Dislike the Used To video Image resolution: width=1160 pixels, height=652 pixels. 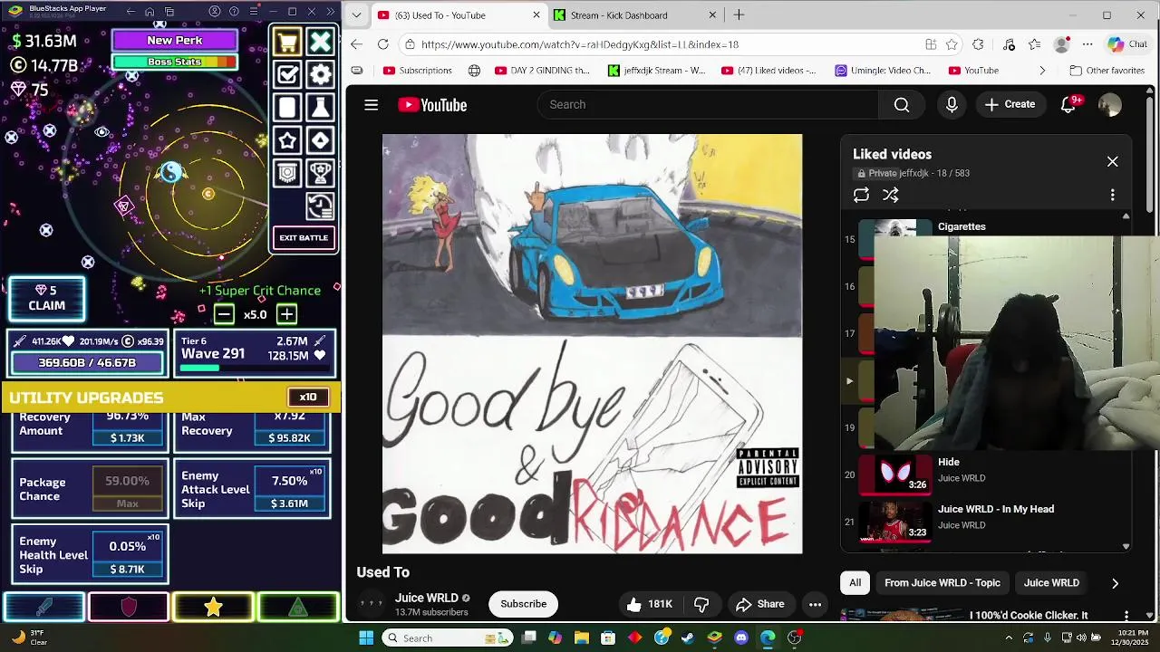coord(701,604)
